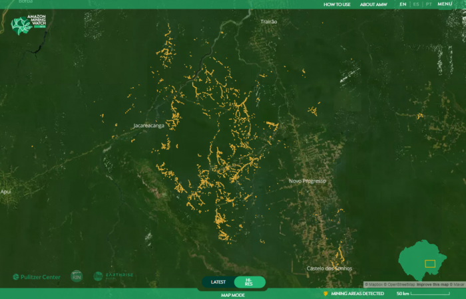Change language to ES

(416, 4)
